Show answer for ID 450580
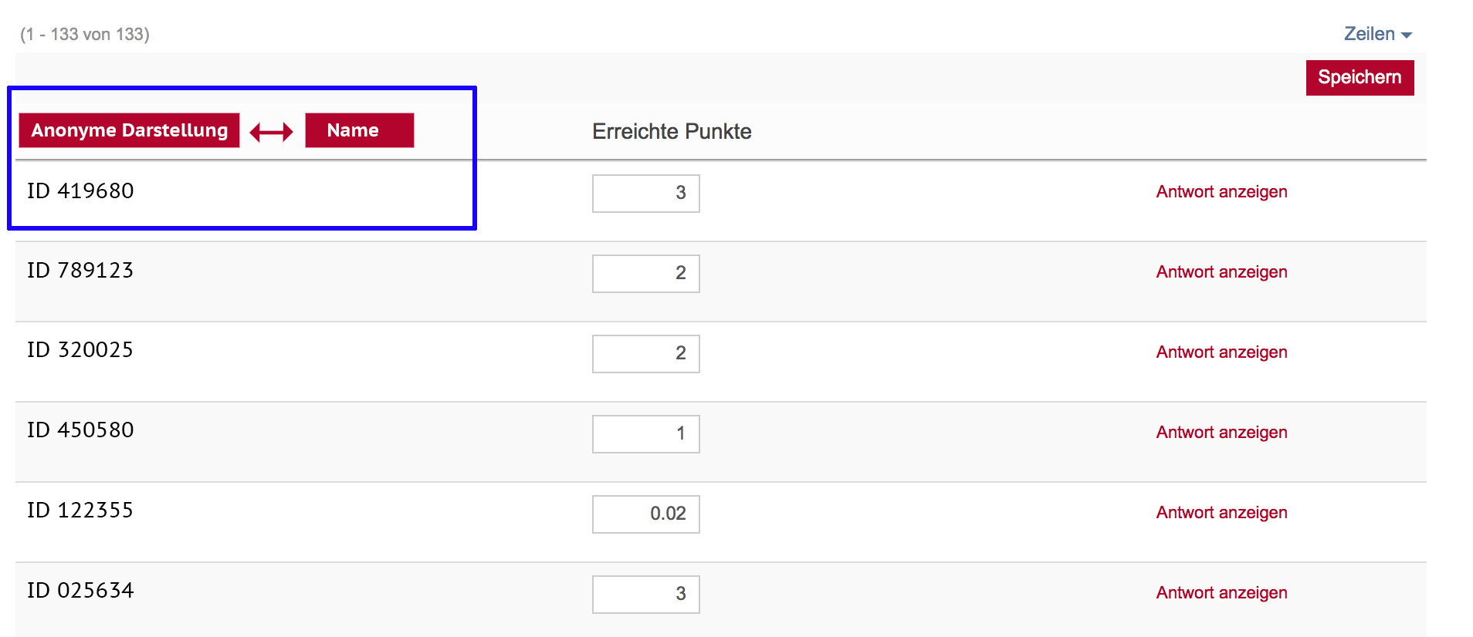 pos(1221,433)
